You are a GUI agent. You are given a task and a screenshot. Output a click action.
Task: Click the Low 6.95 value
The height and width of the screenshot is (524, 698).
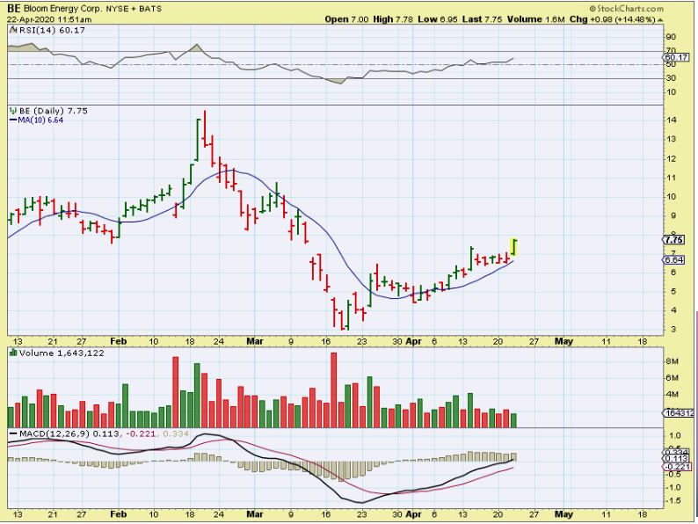point(438,19)
